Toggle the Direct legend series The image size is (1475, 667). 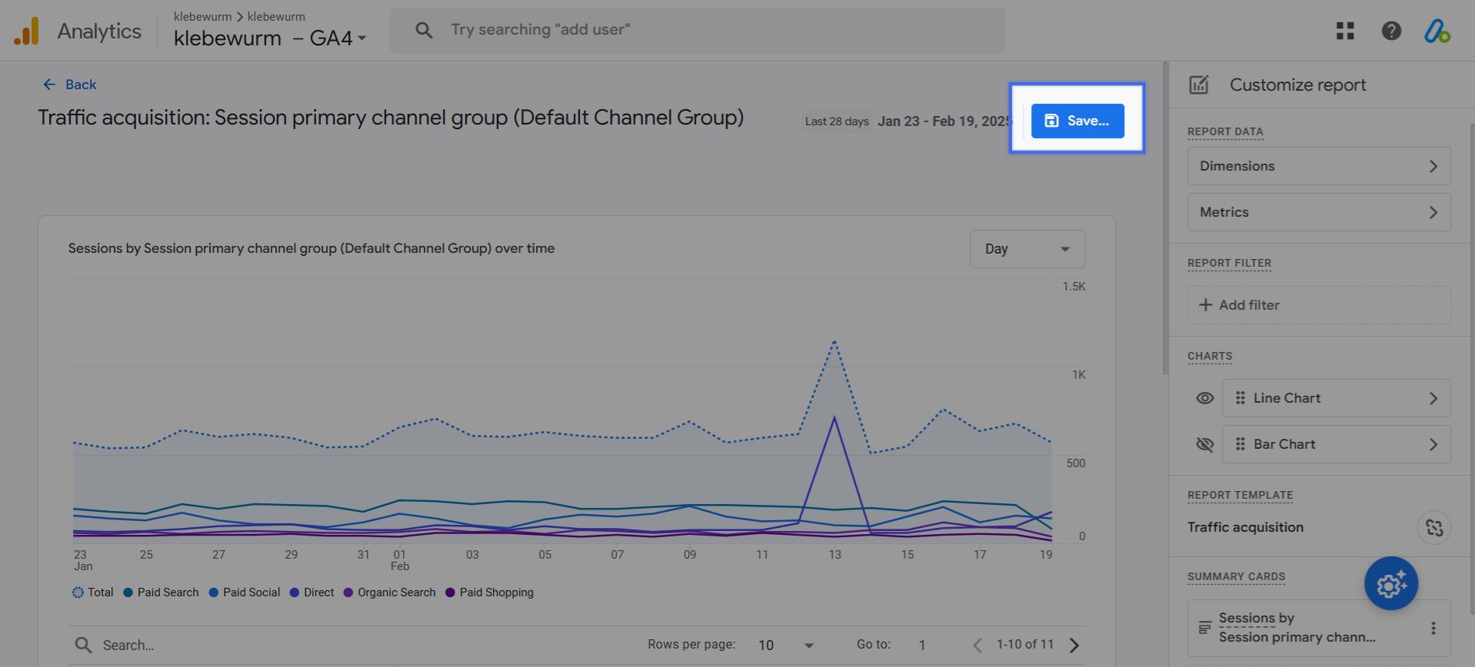pyautogui.click(x=311, y=592)
